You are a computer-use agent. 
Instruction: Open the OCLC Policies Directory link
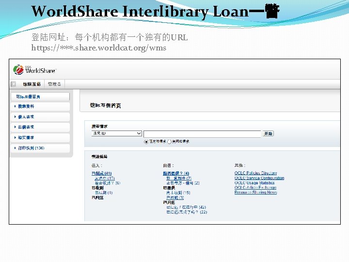pos(256,173)
